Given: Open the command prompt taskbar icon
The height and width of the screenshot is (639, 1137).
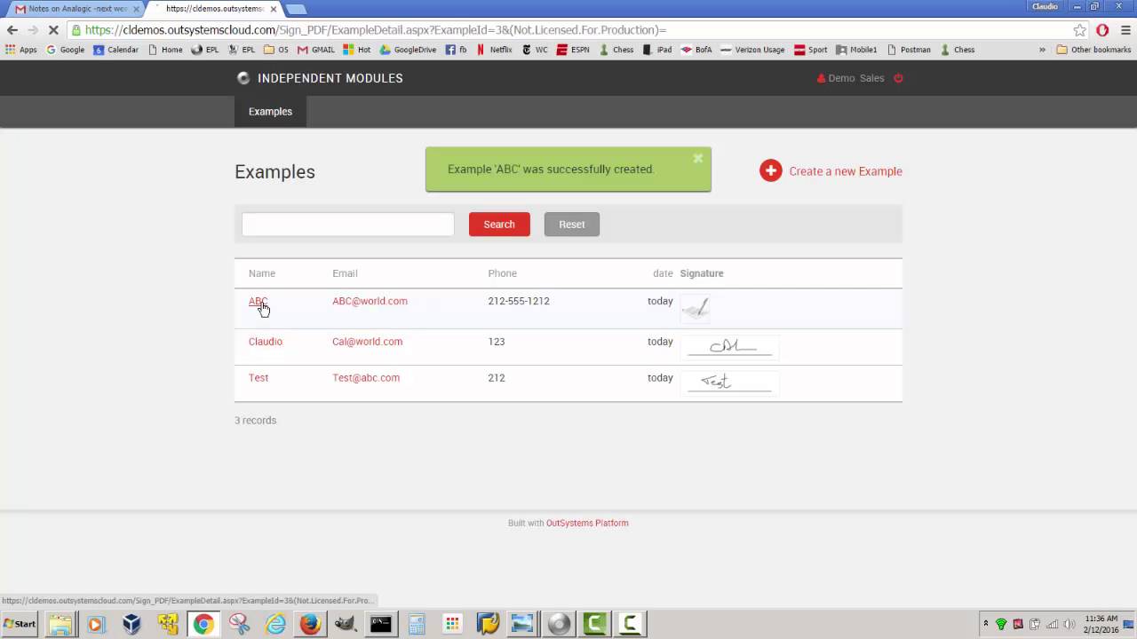Looking at the screenshot, I should [x=381, y=625].
